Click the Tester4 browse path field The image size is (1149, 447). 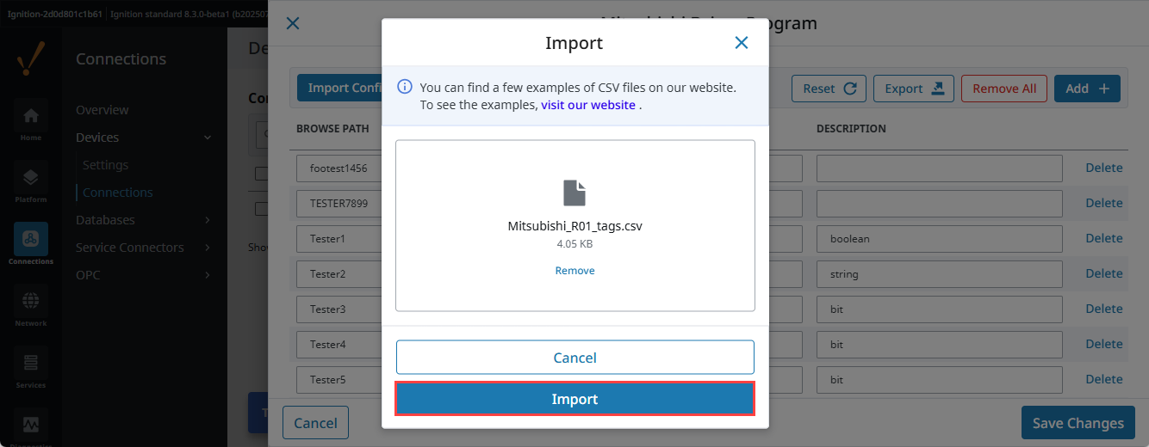[x=339, y=345]
